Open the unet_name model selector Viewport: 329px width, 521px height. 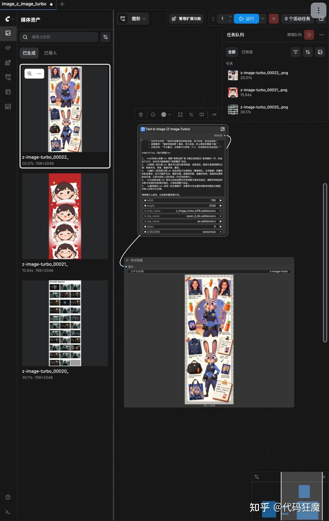coord(183,211)
